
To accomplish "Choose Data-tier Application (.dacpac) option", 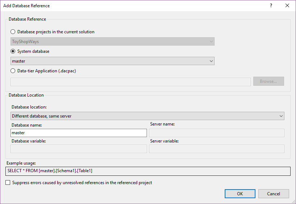I will tap(13, 71).
